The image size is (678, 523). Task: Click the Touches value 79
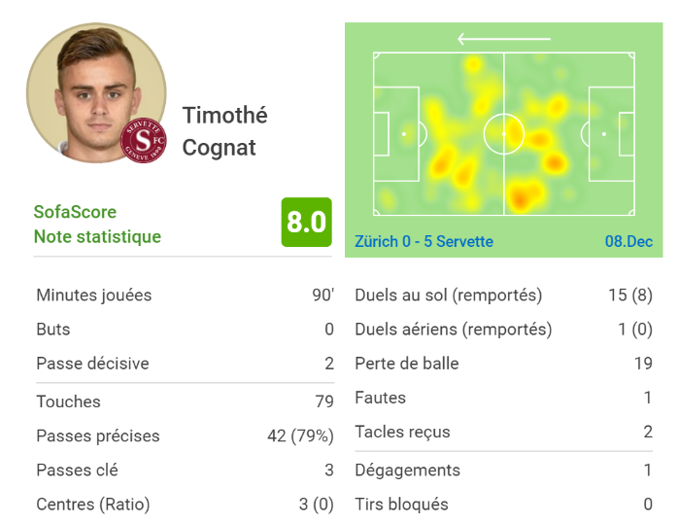pos(324,401)
